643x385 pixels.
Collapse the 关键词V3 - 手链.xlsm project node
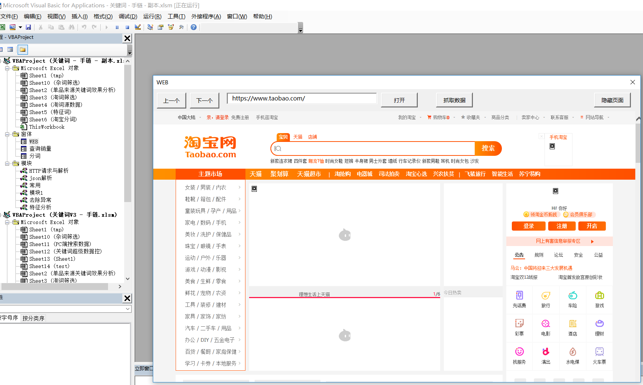tap(1, 215)
